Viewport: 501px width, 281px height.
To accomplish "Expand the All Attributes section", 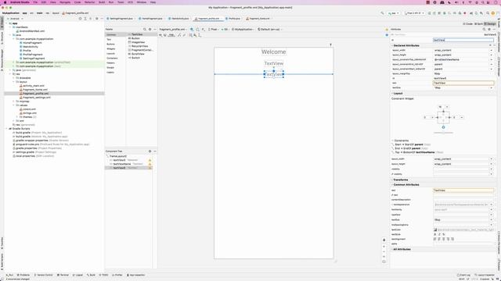I will (x=392, y=249).
